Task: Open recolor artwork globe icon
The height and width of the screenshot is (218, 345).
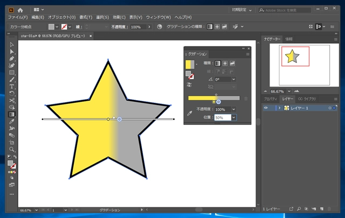Action: click(160, 26)
